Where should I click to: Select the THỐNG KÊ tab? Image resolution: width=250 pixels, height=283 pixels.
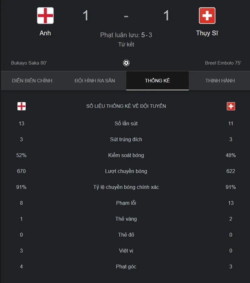(x=157, y=81)
